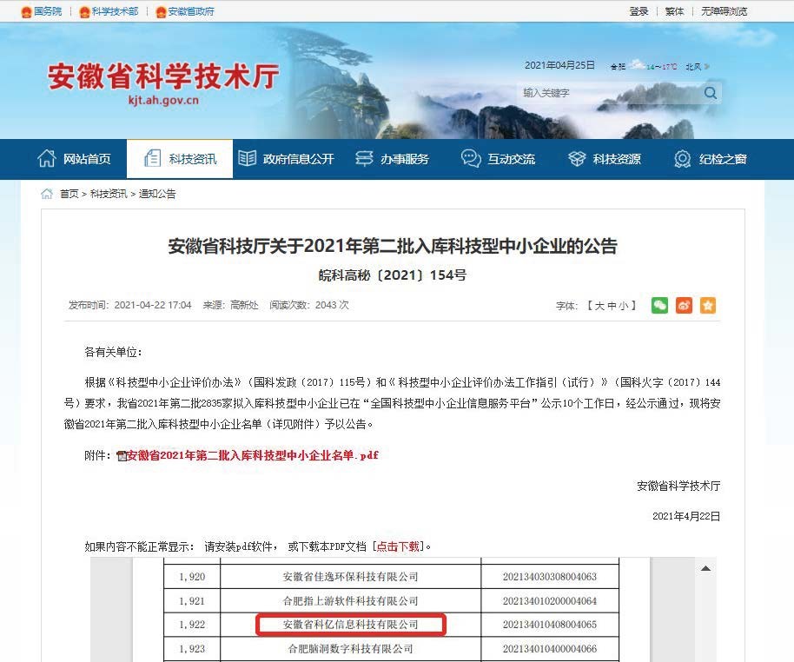794x662 pixels.
Task: Share article via WeChat icon
Action: pos(660,306)
